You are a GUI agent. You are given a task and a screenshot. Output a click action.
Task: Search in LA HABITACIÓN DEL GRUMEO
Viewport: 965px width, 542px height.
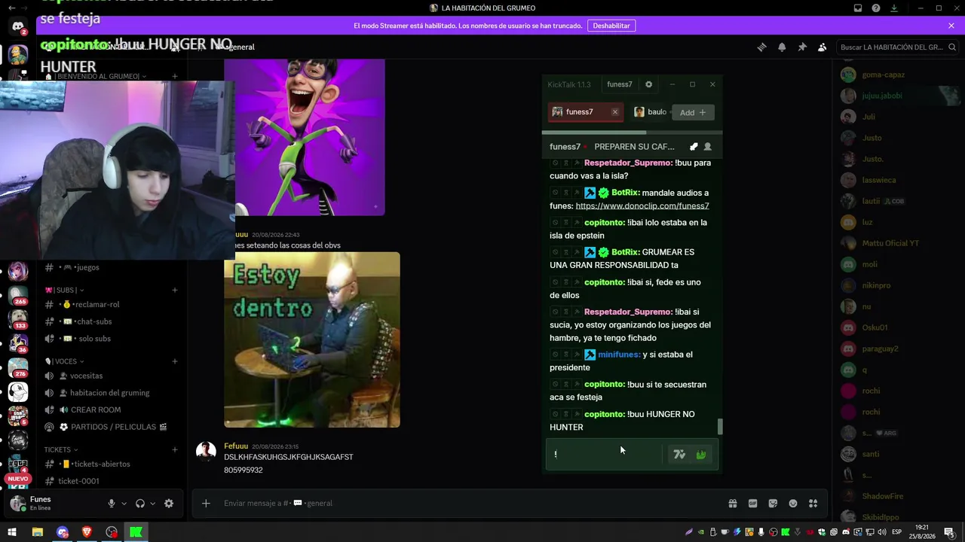coord(896,47)
